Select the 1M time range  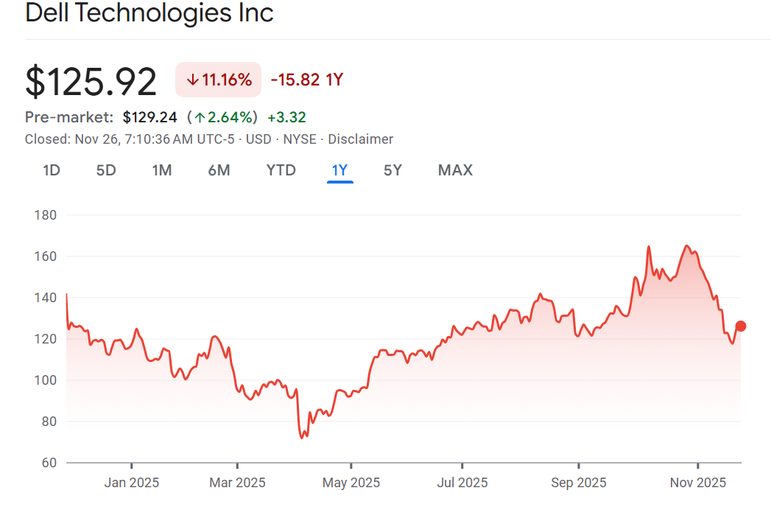click(x=162, y=170)
